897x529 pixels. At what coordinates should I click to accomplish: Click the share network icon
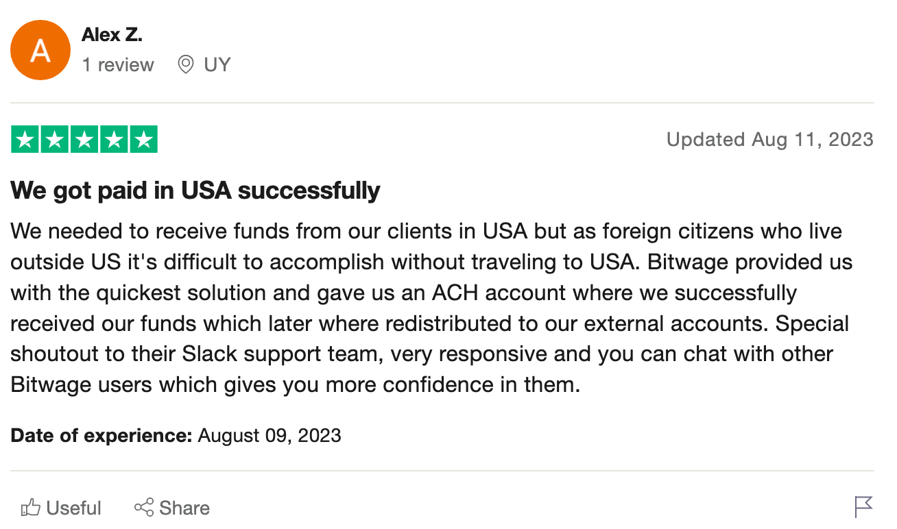tap(144, 508)
